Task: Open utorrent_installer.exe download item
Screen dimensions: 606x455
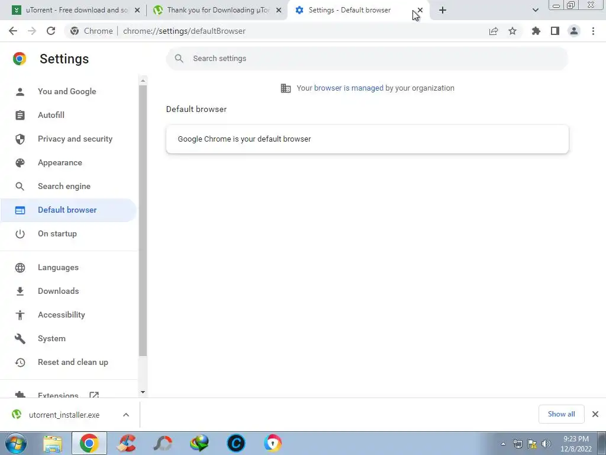Action: (64, 415)
